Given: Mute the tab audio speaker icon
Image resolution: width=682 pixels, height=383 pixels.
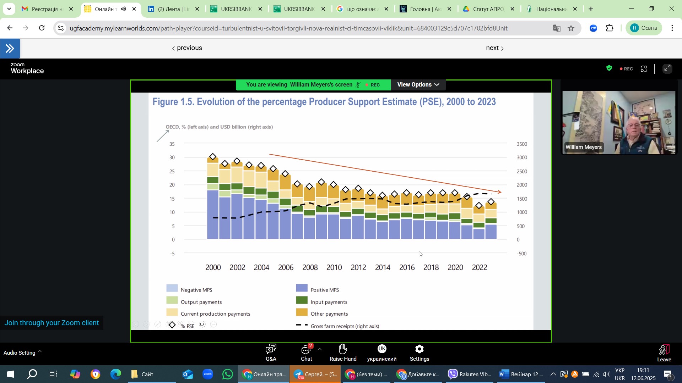Looking at the screenshot, I should [x=123, y=9].
